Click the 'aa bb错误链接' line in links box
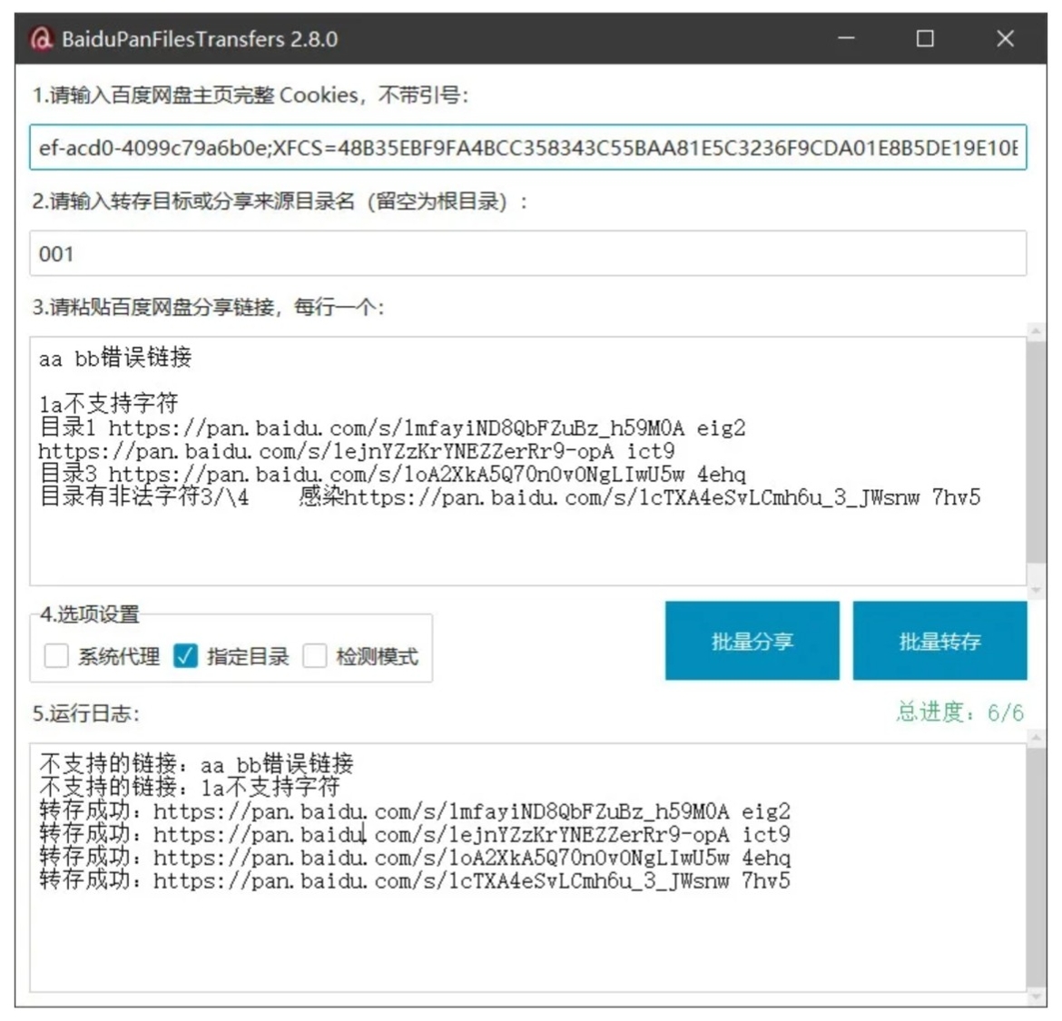Image resolution: width=1062 pixels, height=1021 pixels. point(115,358)
